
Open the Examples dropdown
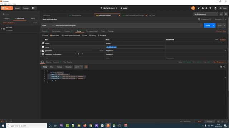point(220,19)
